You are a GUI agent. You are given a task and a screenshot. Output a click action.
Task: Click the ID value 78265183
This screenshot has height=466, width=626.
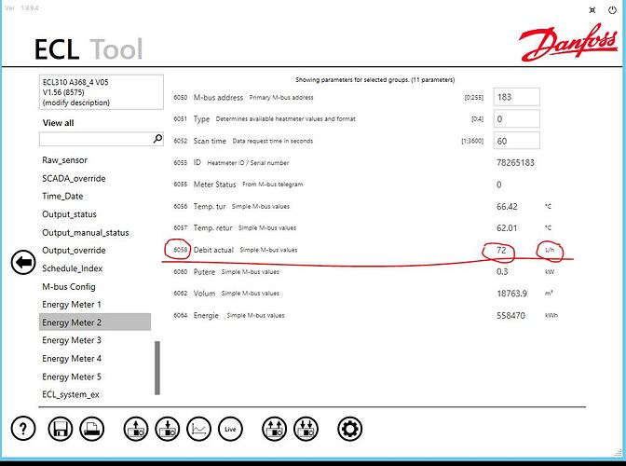tap(515, 162)
